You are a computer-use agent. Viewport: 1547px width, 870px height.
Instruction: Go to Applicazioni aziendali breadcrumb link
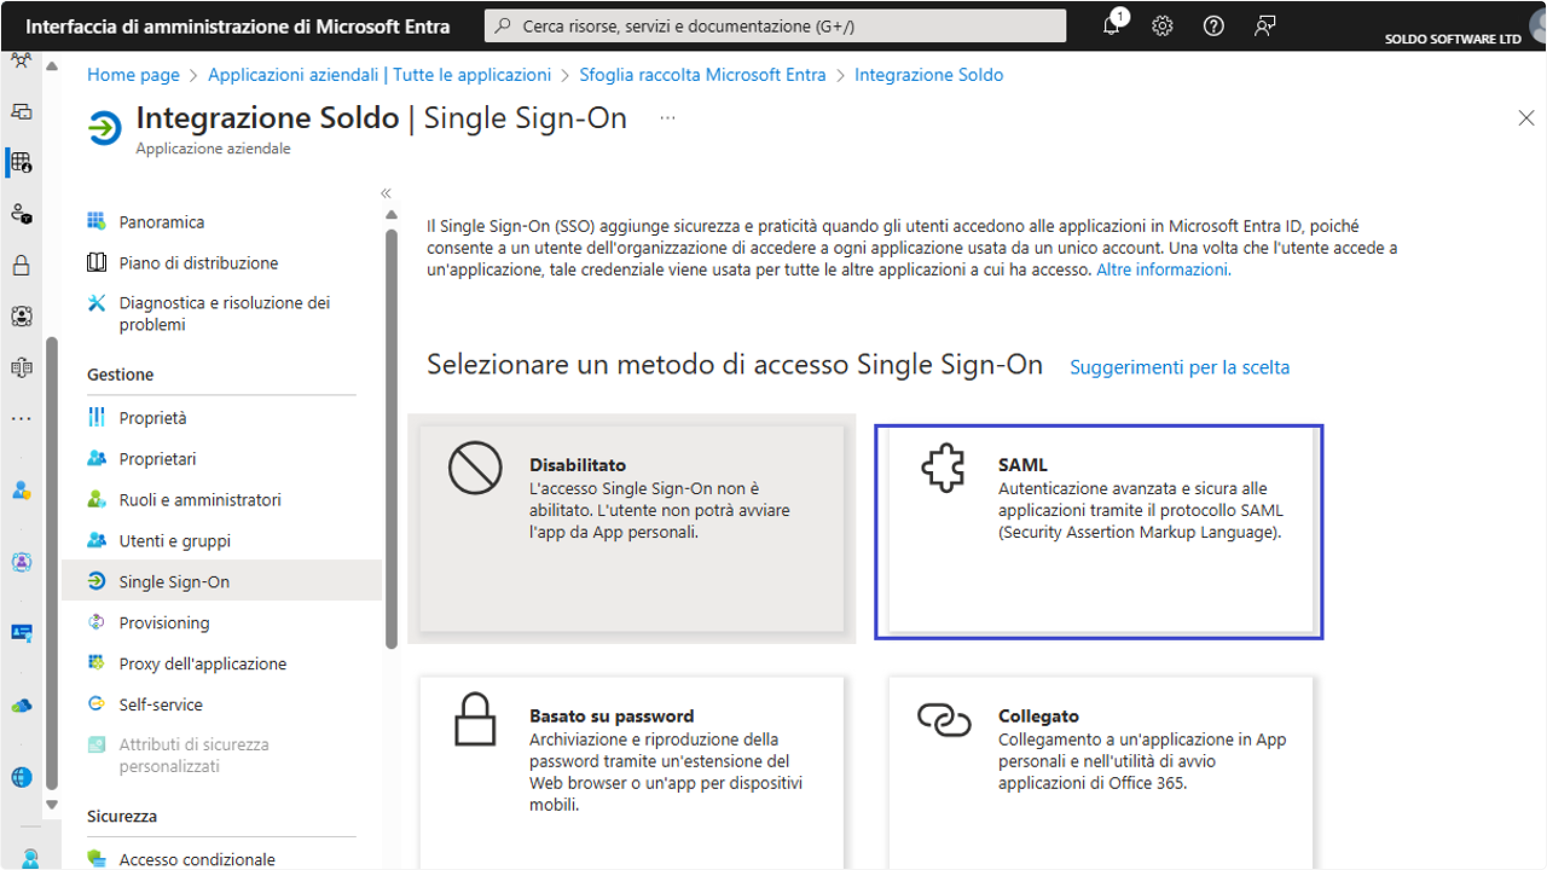379,75
